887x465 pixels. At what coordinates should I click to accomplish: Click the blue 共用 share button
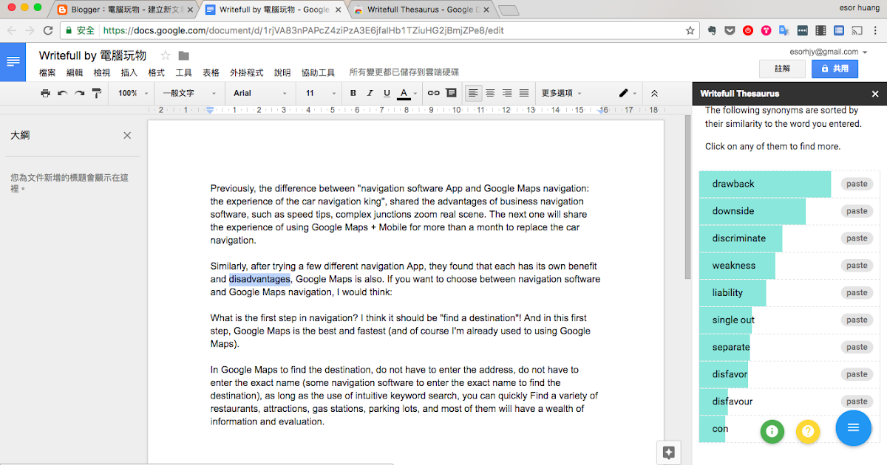point(835,69)
